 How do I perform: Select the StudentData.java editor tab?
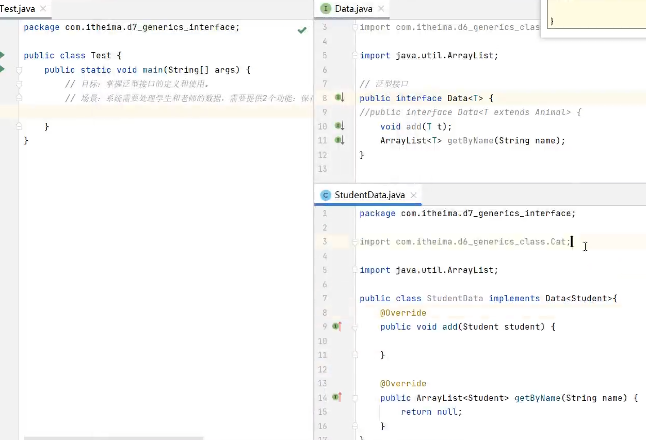369,195
